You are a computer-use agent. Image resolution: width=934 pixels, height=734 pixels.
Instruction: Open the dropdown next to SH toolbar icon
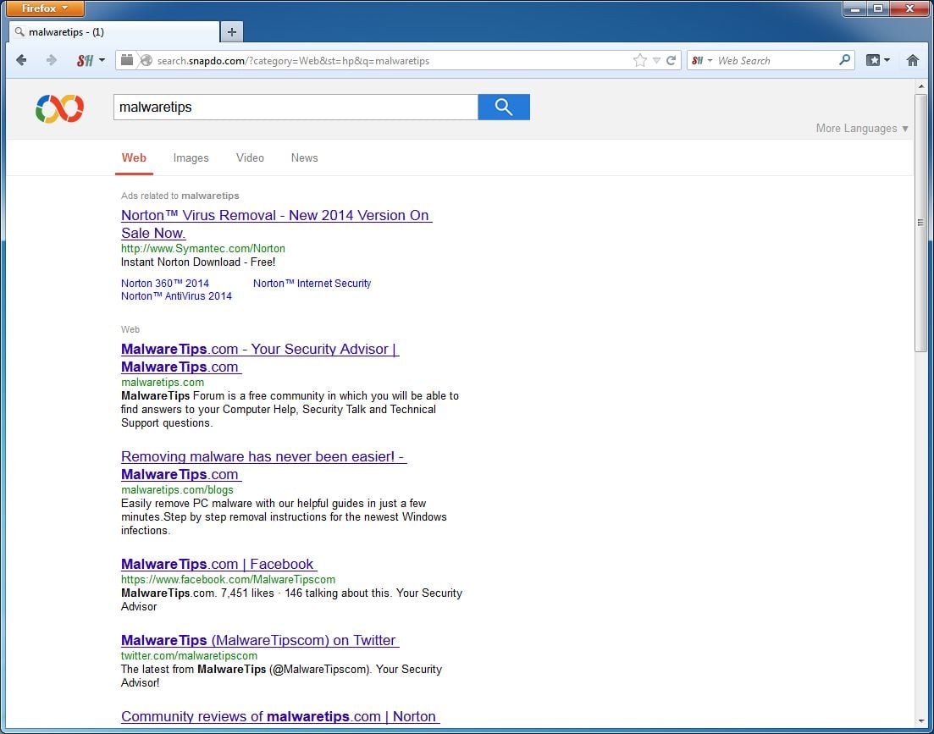pyautogui.click(x=102, y=60)
